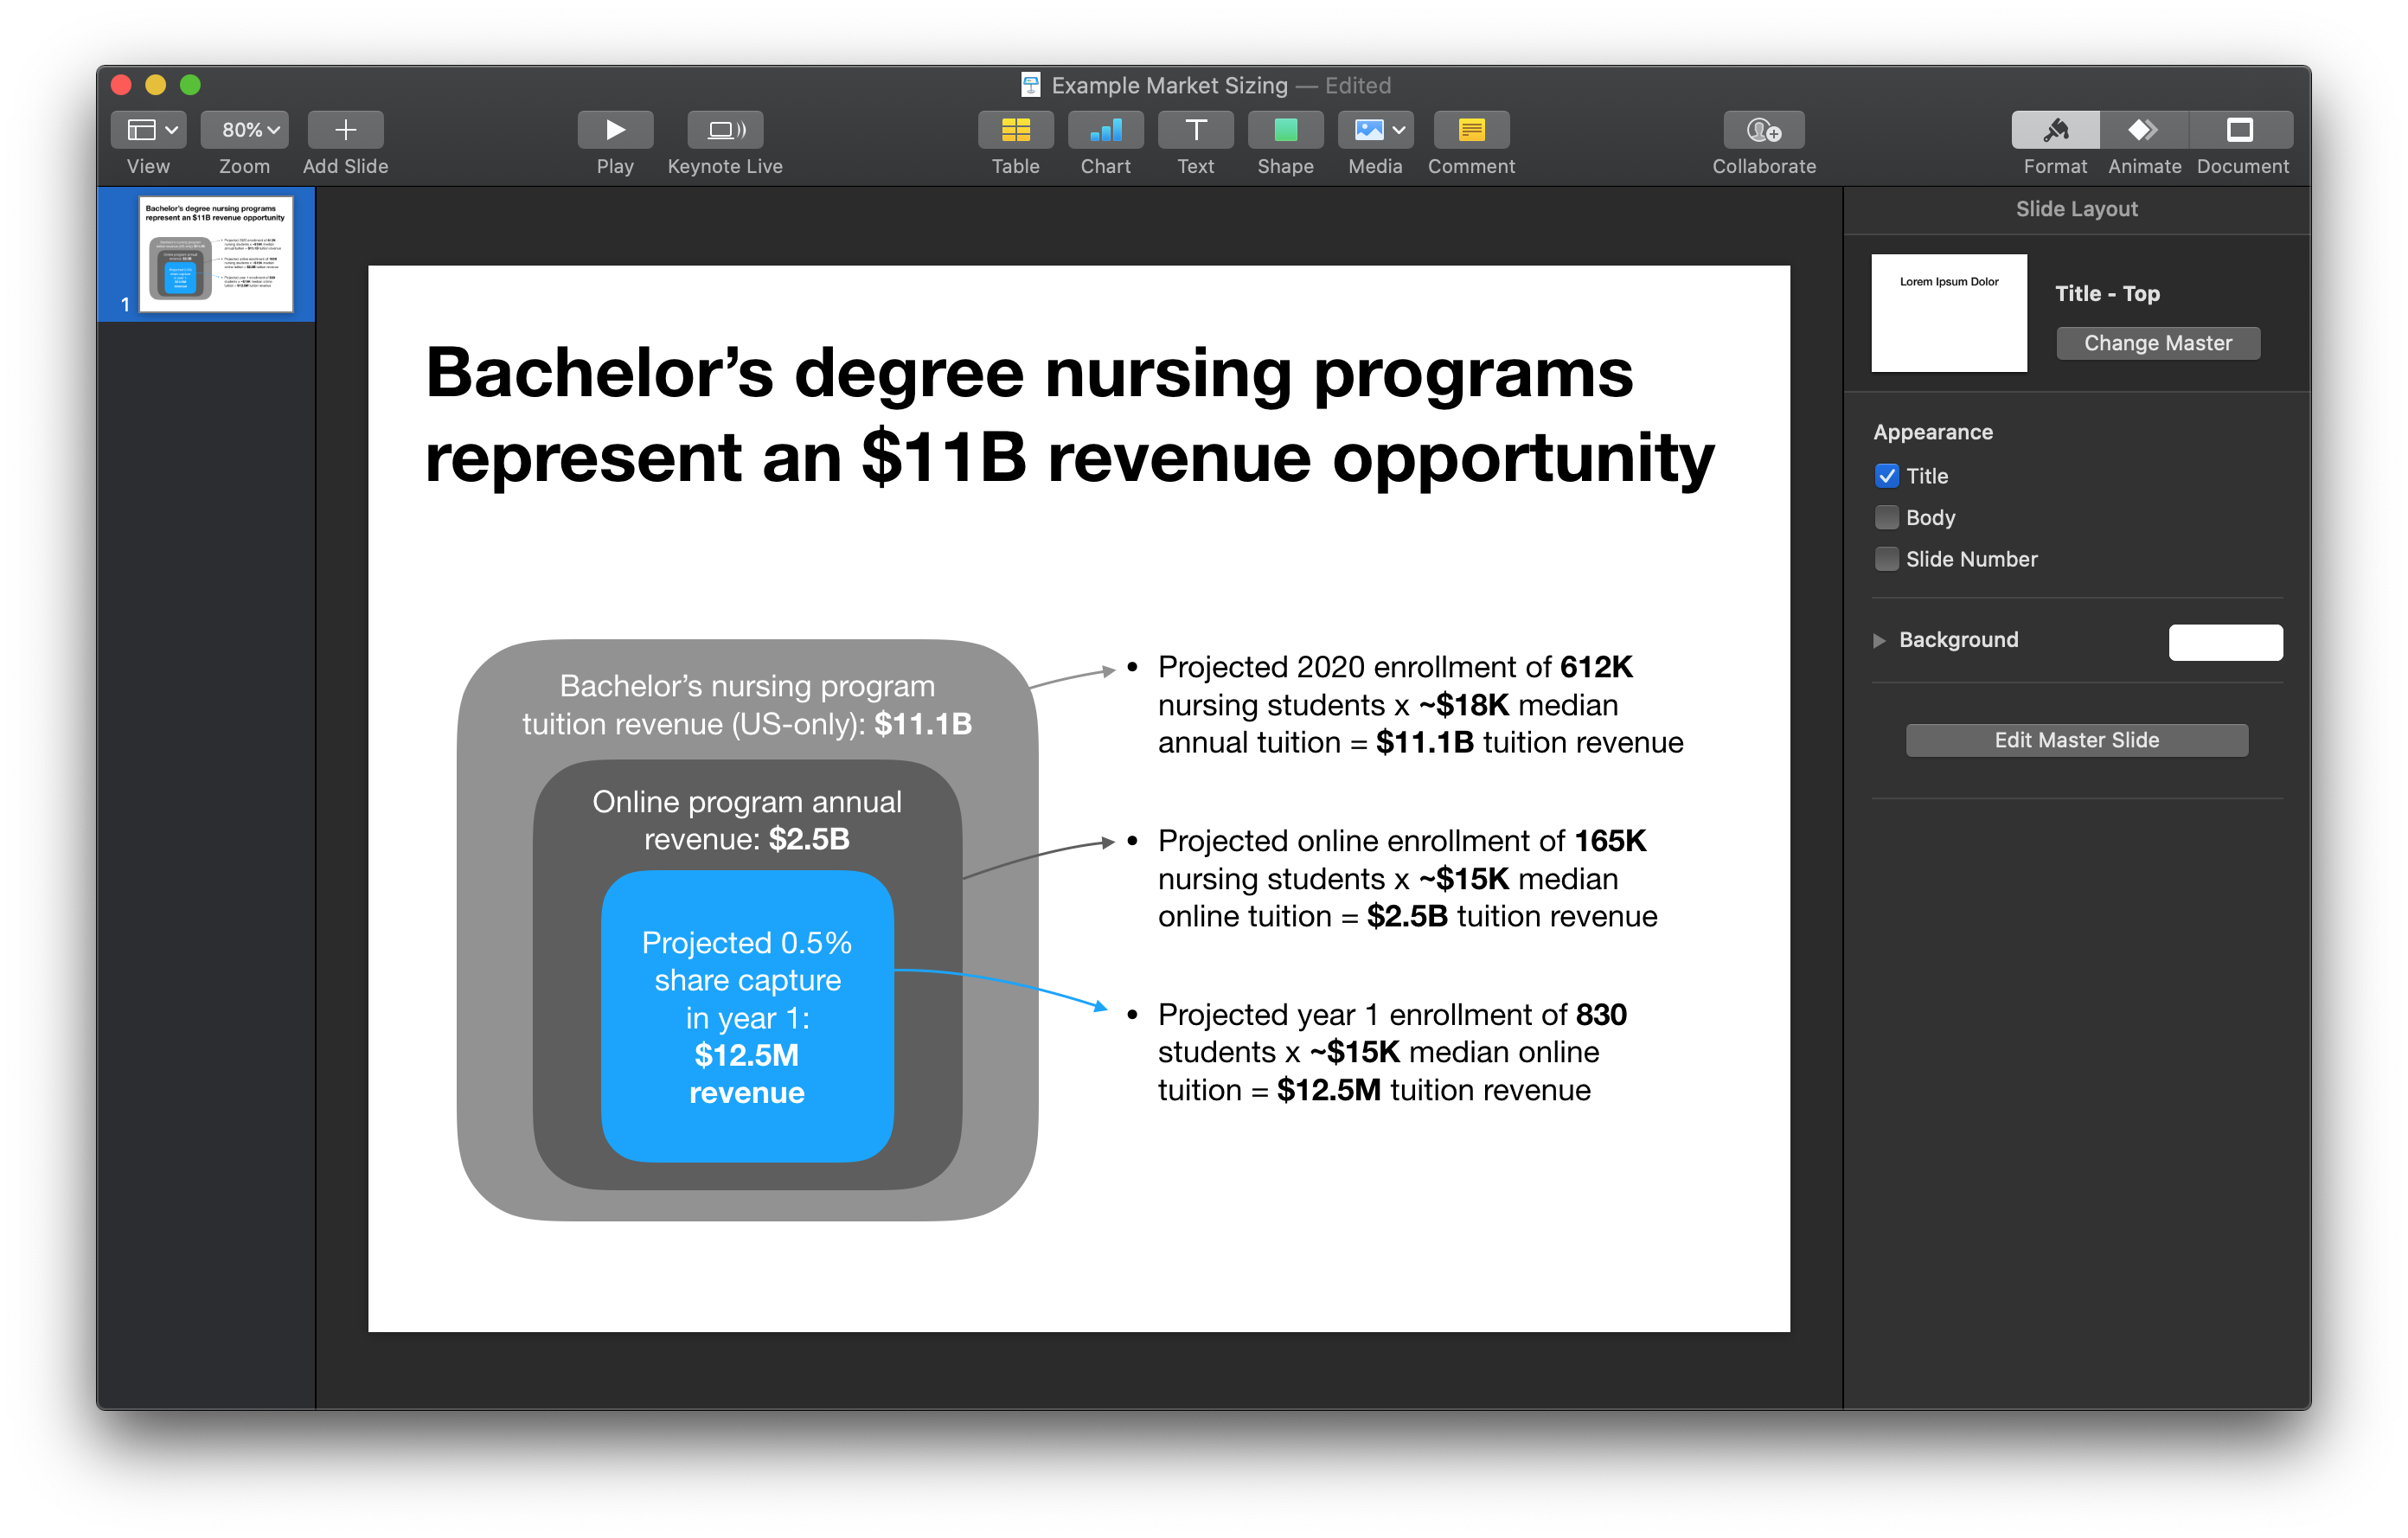
Task: Open the 80% Zoom dropdown
Action: pos(245,129)
